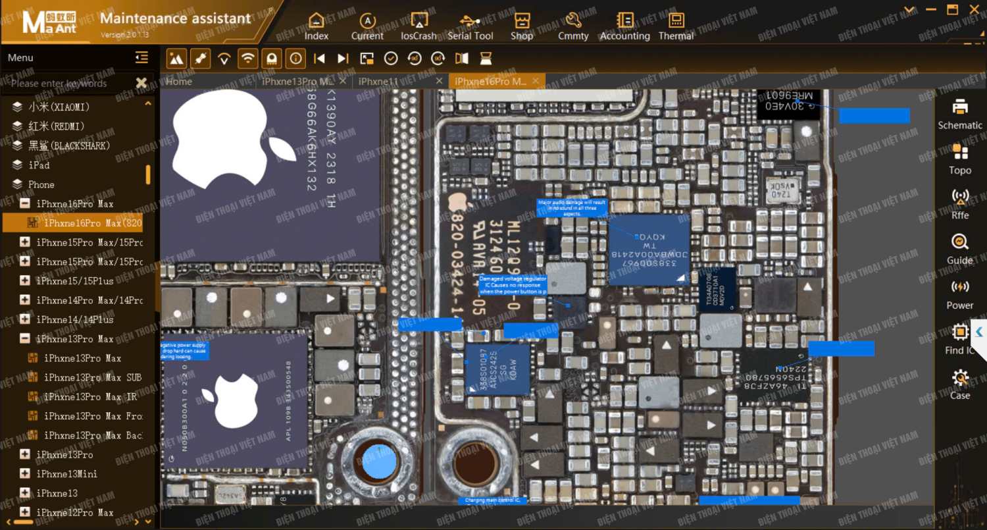The width and height of the screenshot is (987, 530).
Task: Click the 'Charging main control IC.' label
Action: pos(492,500)
